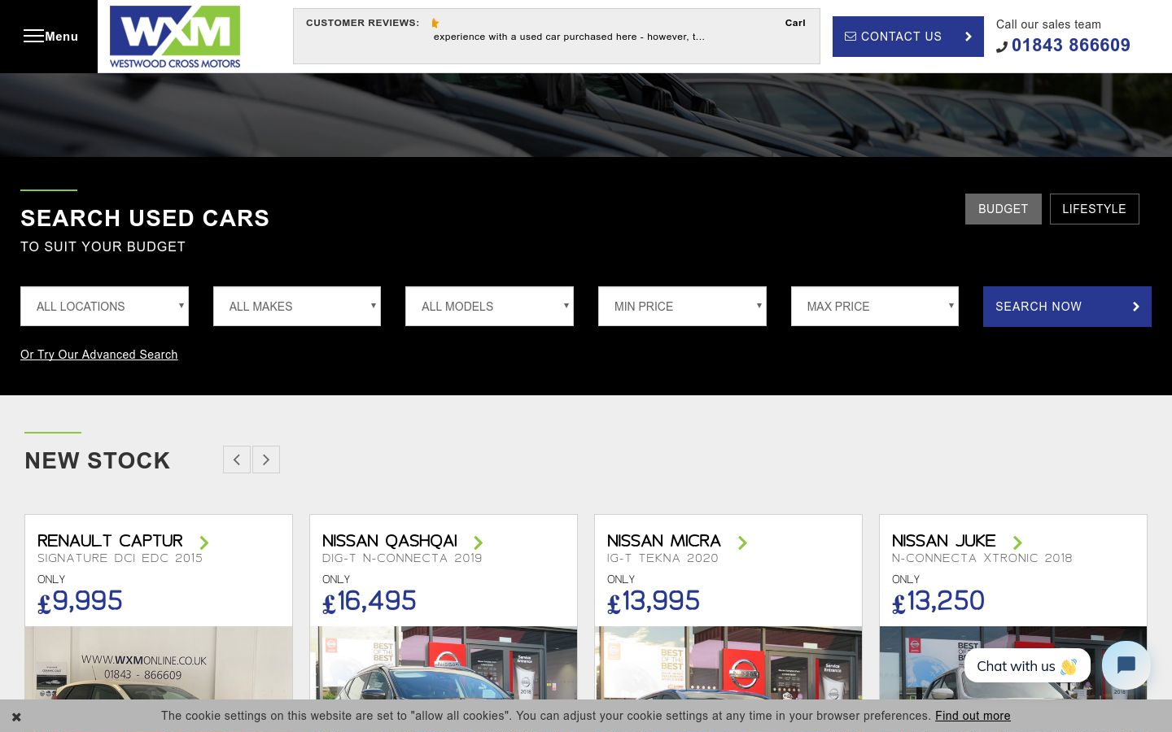Click the customer review text snippet
The height and width of the screenshot is (732, 1172).
point(569,37)
